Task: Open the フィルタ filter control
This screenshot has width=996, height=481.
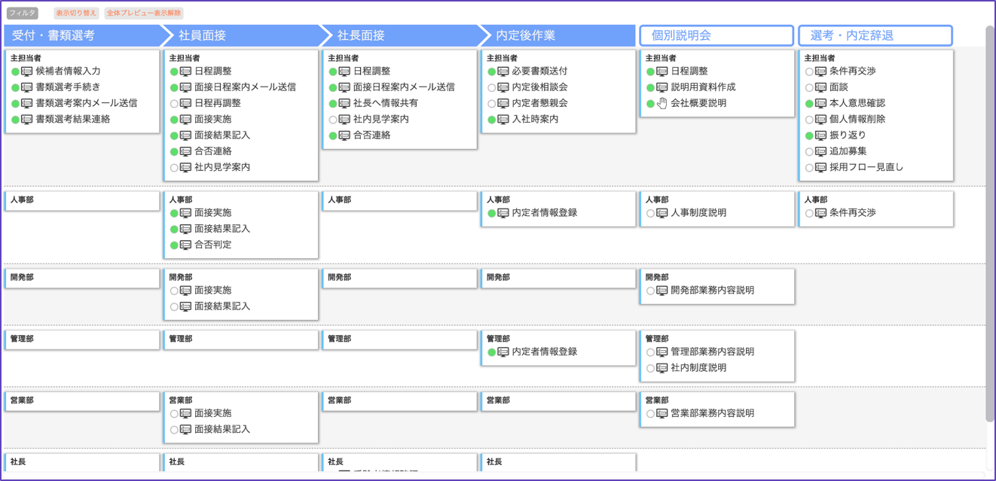Action: (22, 14)
